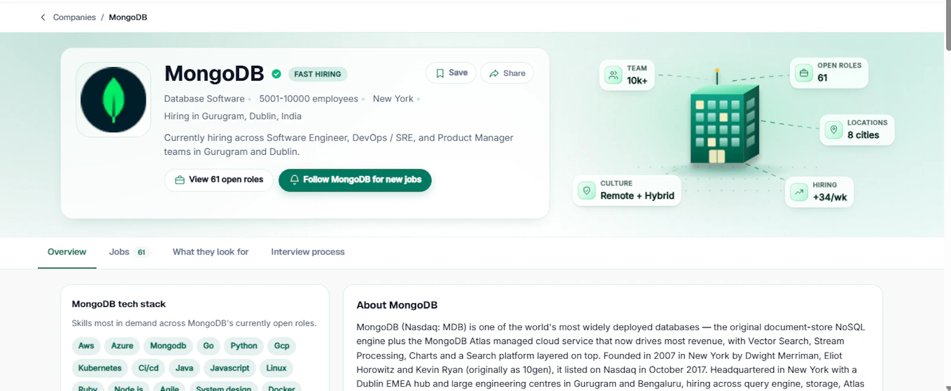This screenshot has width=951, height=391.
Task: Click the page vertical scrollbar thumb
Action: pyautogui.click(x=947, y=26)
